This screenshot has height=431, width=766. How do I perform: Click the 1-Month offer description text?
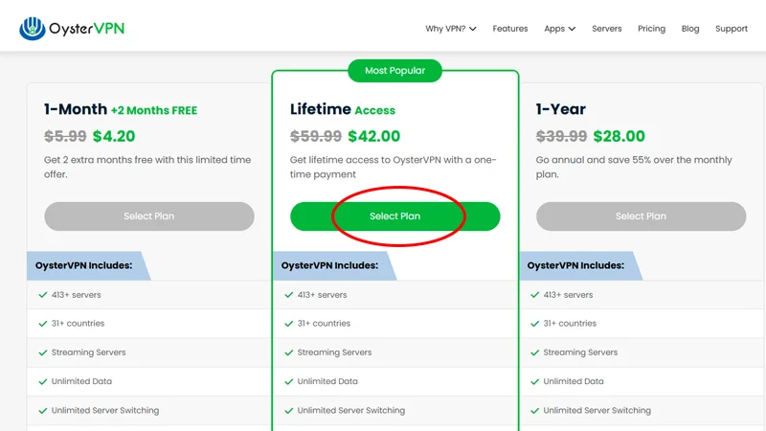[x=147, y=167]
